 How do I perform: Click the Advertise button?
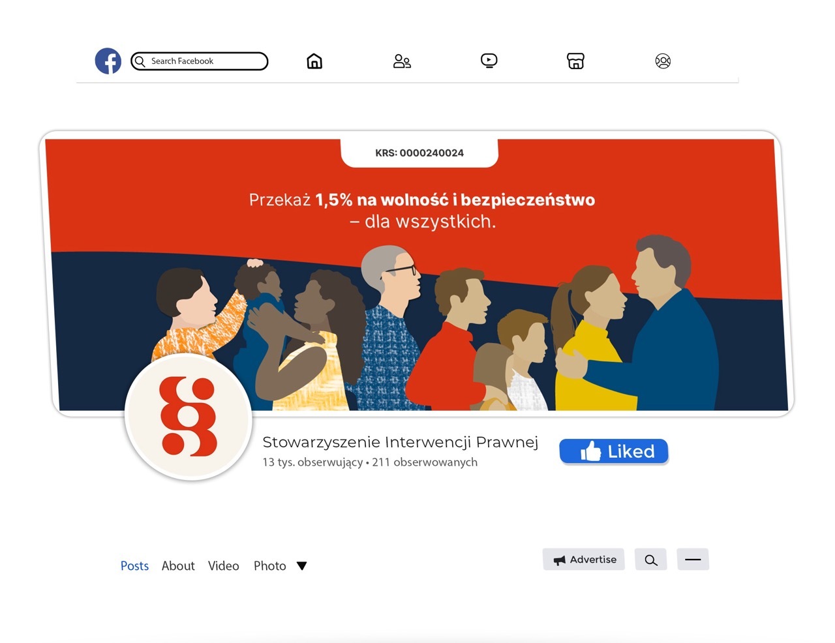click(584, 560)
